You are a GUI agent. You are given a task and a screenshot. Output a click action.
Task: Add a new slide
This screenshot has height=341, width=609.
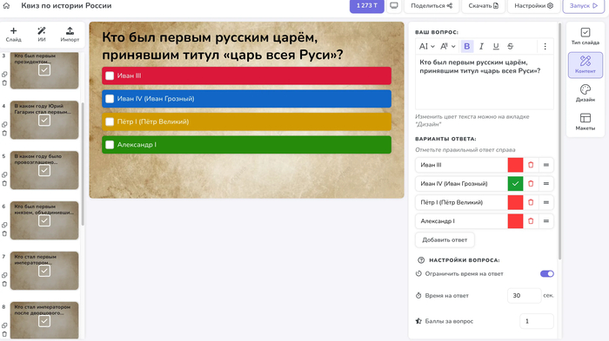coord(14,34)
